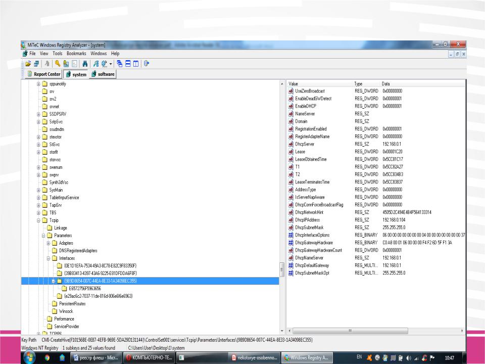Click the tree pane scroll down arrow
Image resolution: width=485 pixels, height=364 pixels.
tap(282, 331)
